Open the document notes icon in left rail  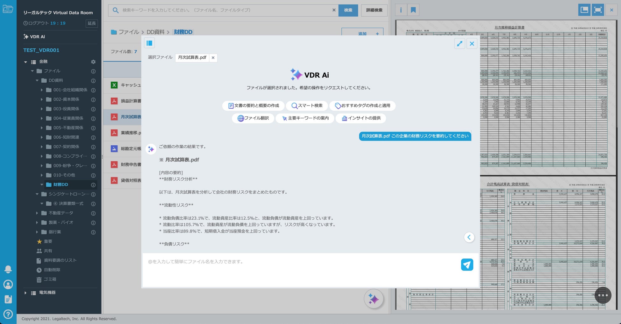(8, 299)
